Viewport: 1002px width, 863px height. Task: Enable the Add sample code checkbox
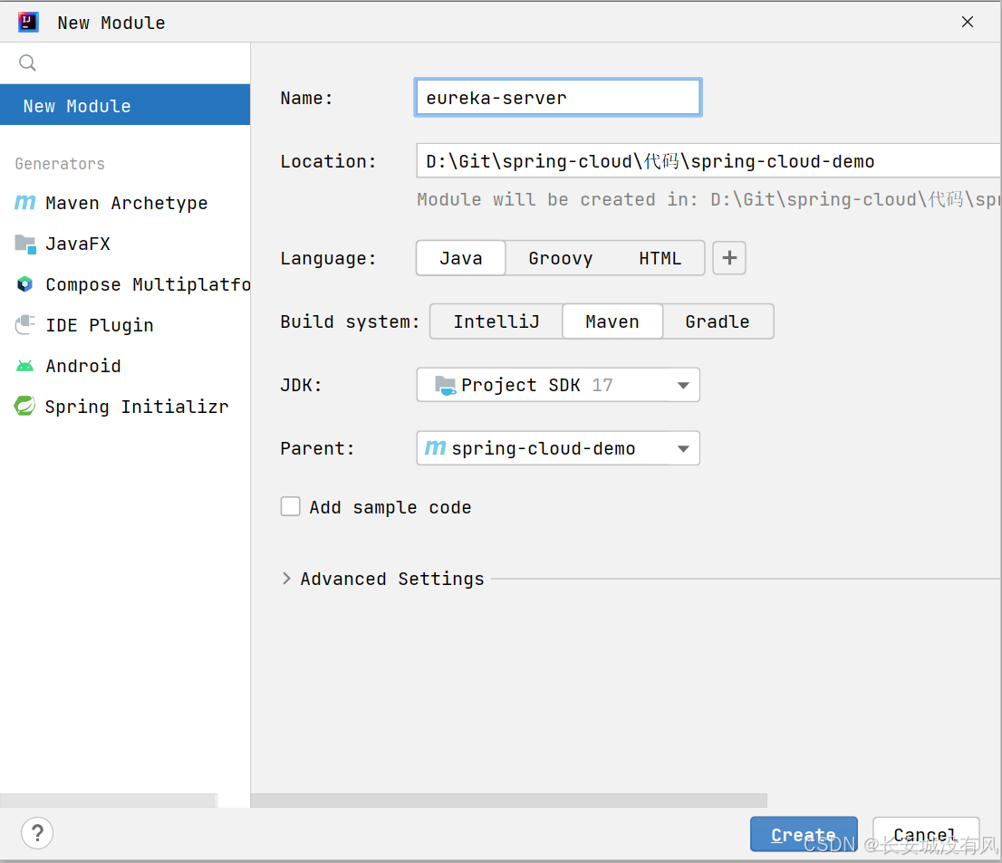point(290,506)
